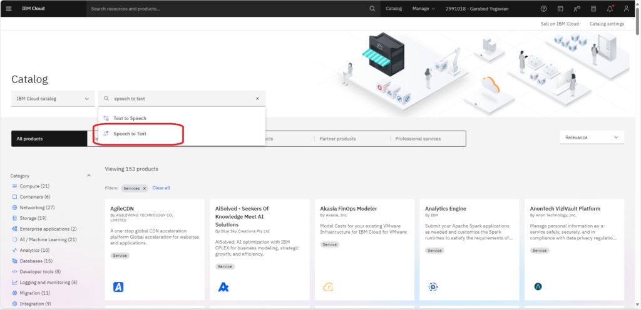The width and height of the screenshot is (641, 310).
Task: Open the IBM Cloud catalog dropdown
Action: click(53, 99)
